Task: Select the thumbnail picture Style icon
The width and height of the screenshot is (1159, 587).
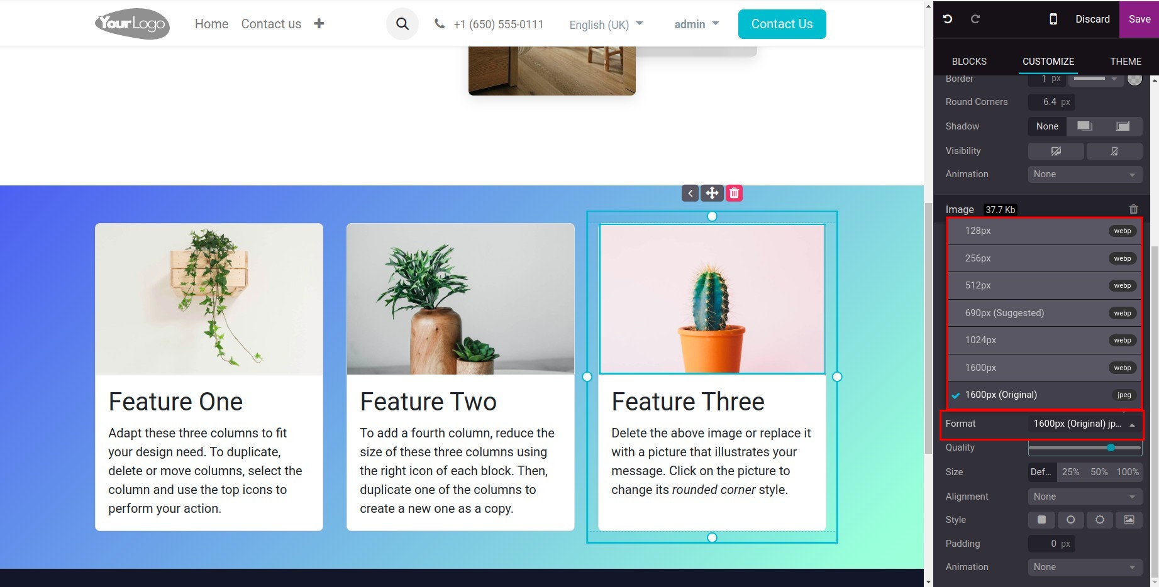Action: tap(1129, 520)
